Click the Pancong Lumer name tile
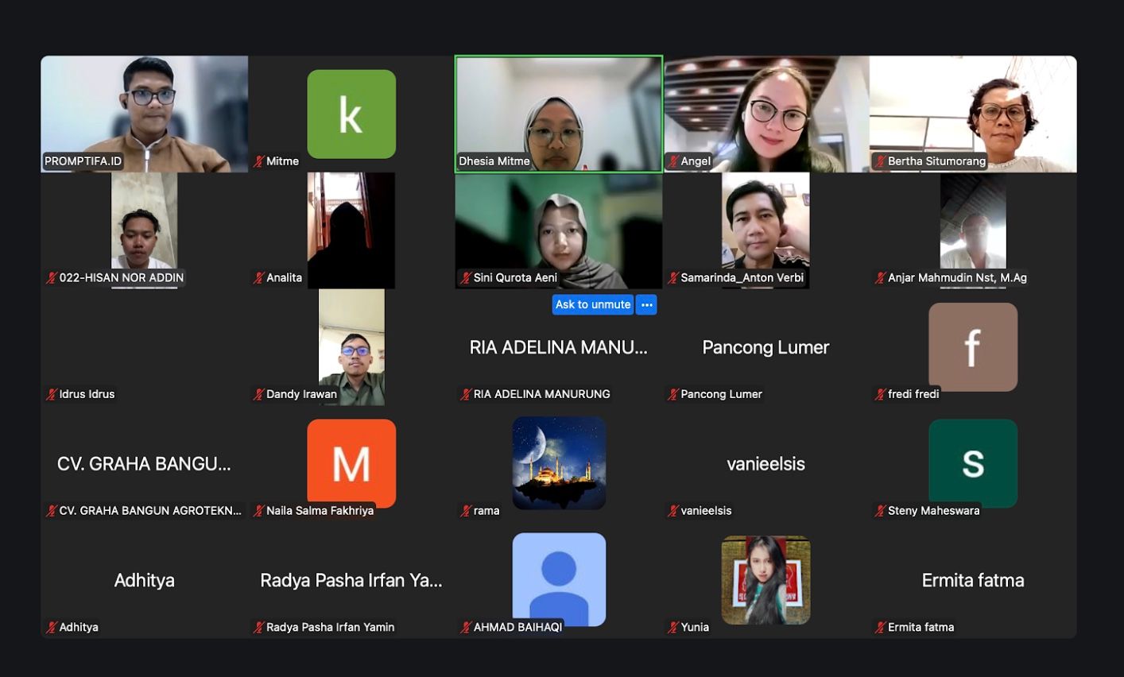 point(765,347)
